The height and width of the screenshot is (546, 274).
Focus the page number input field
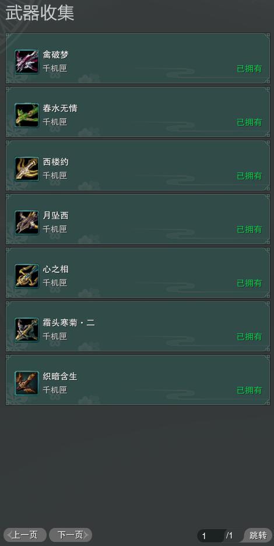point(210,536)
